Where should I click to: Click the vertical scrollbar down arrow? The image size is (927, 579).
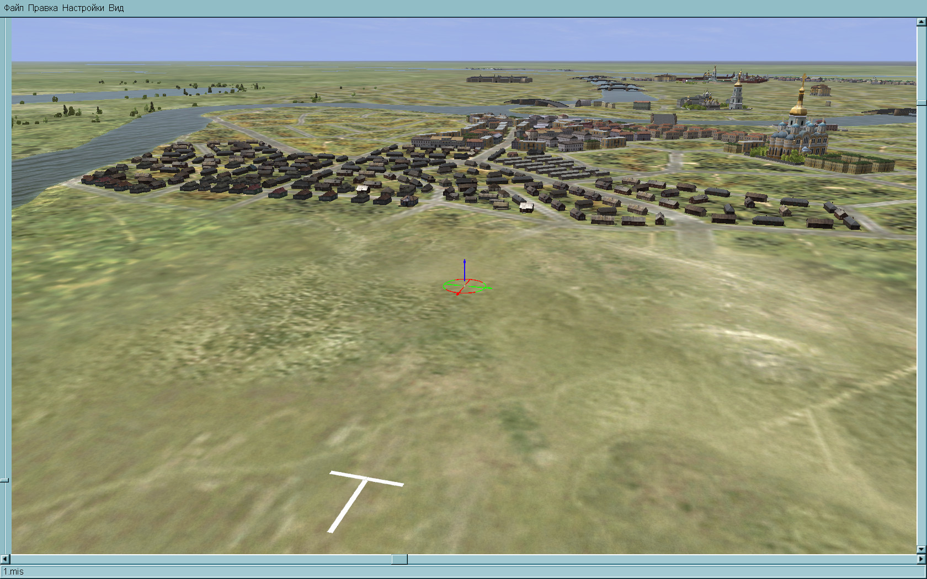pyautogui.click(x=921, y=550)
